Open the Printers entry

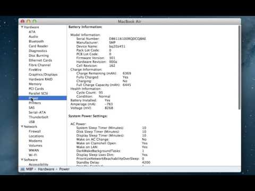pos(35,103)
